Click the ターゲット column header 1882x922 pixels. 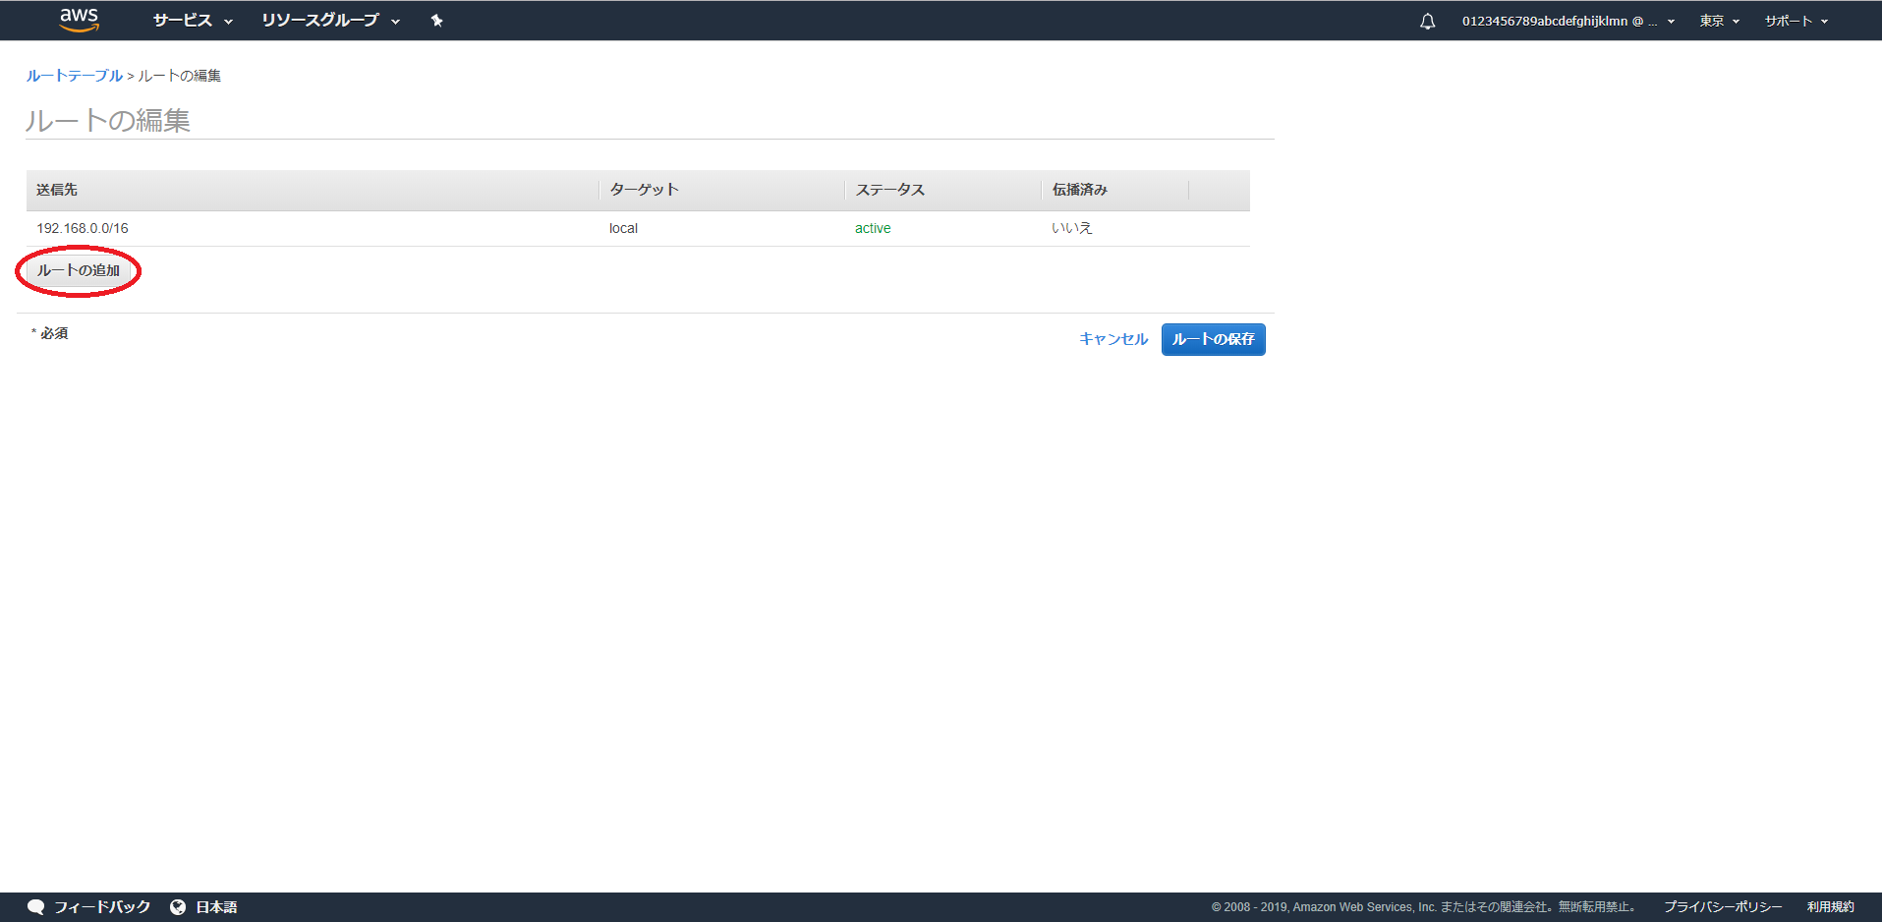coord(644,190)
